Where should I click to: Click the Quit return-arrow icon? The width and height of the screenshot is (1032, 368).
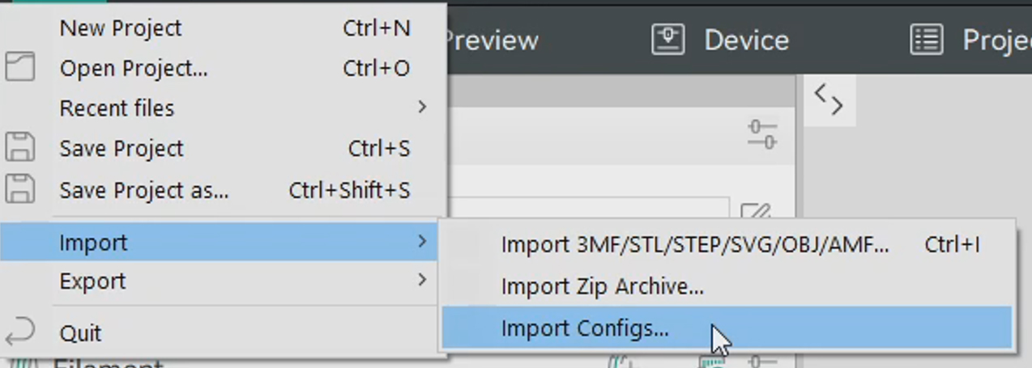(20, 332)
